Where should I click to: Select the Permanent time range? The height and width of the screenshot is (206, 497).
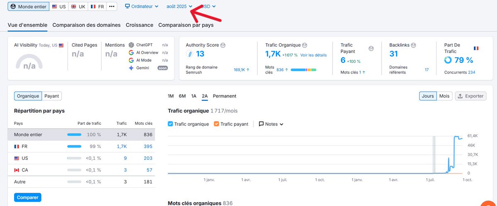224,96
